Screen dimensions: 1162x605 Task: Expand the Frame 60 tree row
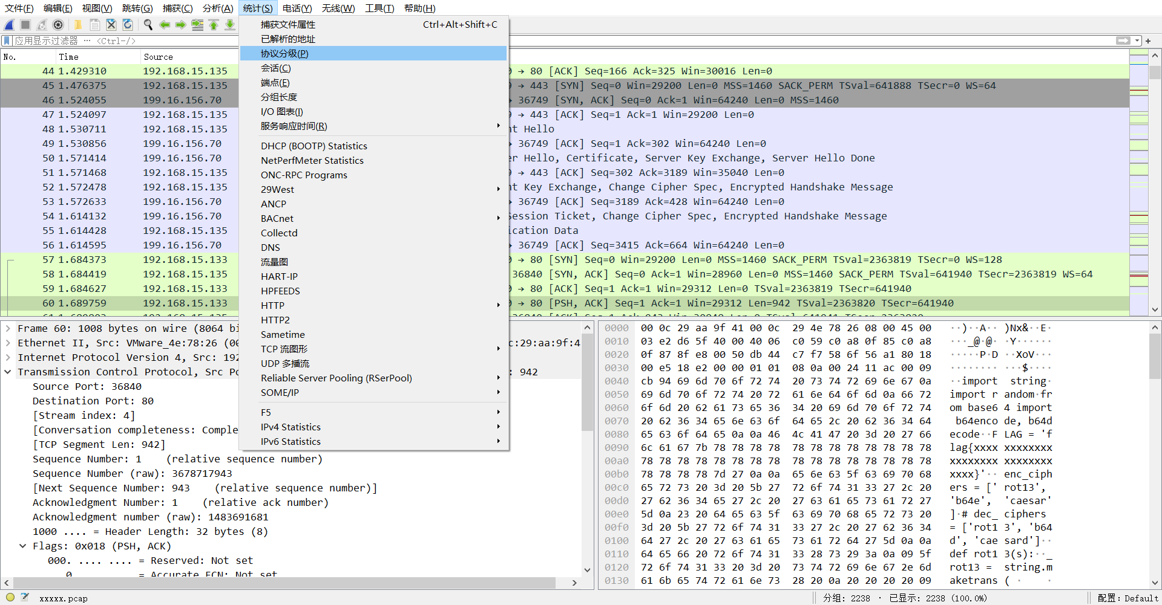[x=8, y=328]
